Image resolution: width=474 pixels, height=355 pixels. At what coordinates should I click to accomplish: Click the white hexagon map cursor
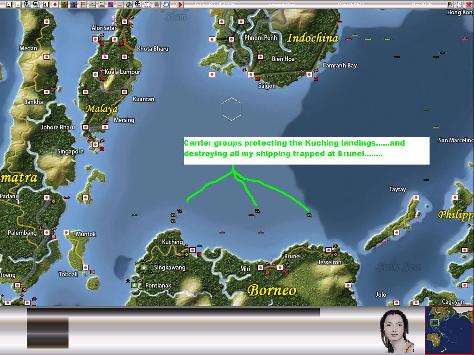point(231,109)
